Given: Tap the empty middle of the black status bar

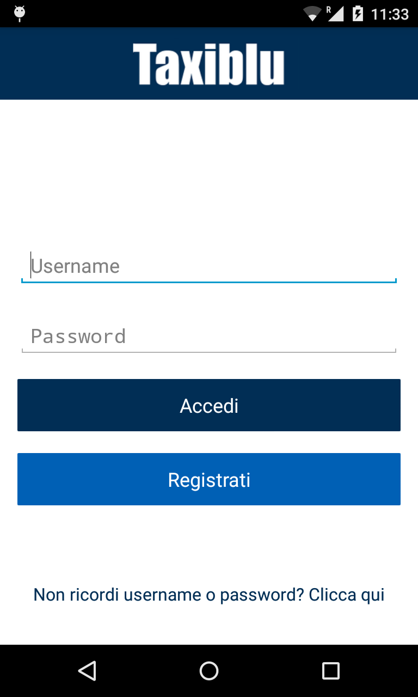Looking at the screenshot, I should [163, 14].
